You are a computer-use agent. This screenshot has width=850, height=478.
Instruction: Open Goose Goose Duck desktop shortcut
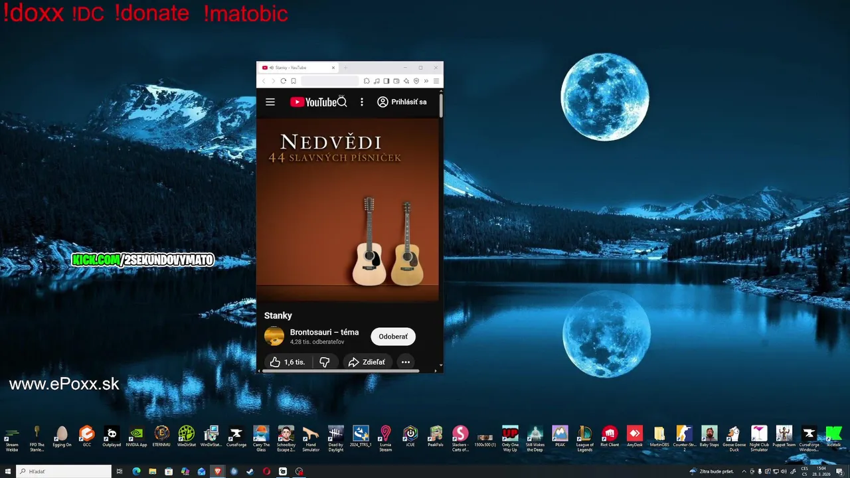click(x=734, y=438)
